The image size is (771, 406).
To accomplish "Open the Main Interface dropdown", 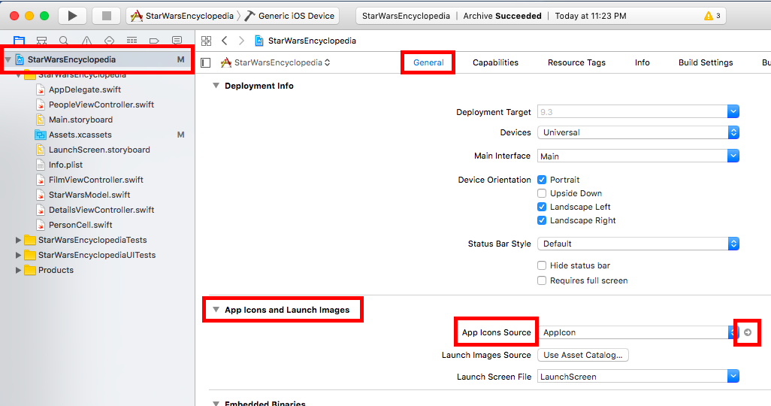I will pos(733,156).
